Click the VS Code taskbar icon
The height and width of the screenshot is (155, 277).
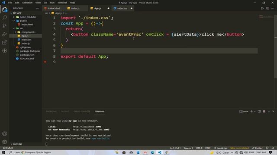[x=160, y=152]
